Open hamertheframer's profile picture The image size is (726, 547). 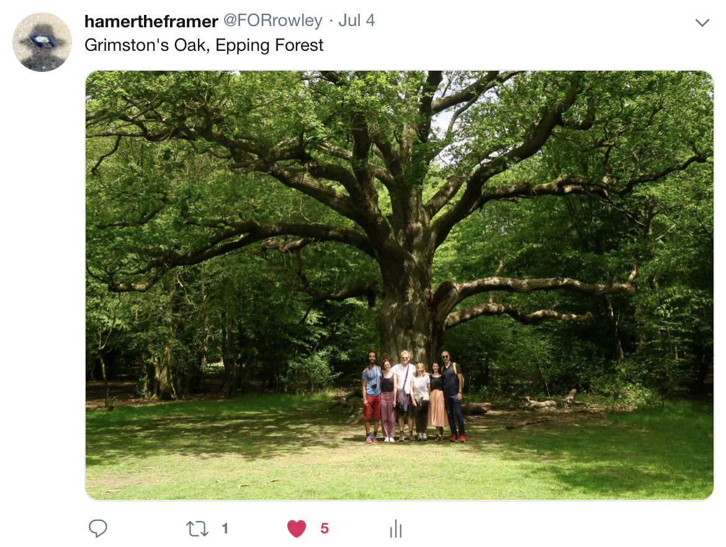(42, 42)
